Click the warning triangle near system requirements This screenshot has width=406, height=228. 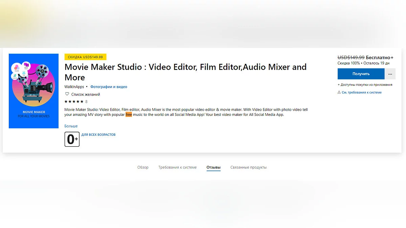tap(339, 93)
